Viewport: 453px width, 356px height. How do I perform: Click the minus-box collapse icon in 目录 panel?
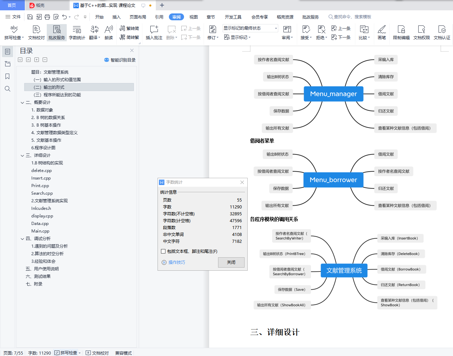point(45,60)
